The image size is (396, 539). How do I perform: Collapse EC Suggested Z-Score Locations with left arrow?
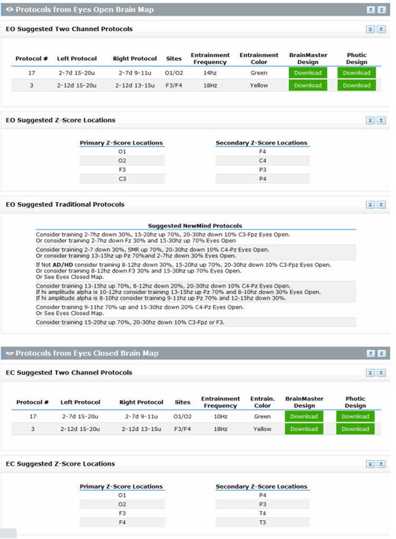pyautogui.click(x=371, y=464)
